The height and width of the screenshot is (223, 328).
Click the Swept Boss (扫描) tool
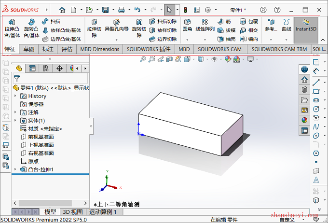(51, 21)
